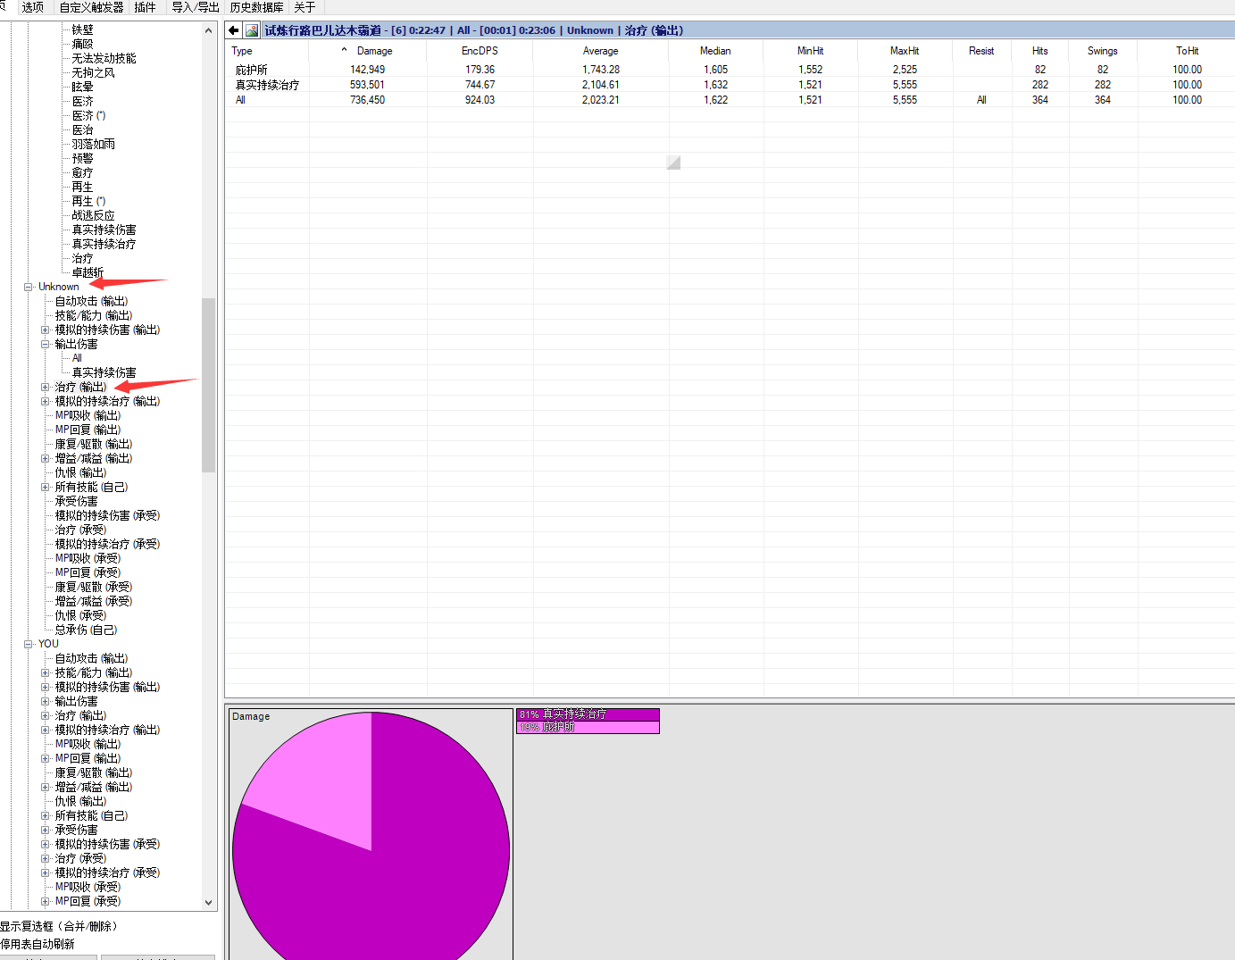
Task: Expand 承受伤害 under YOU
Action: tap(46, 830)
